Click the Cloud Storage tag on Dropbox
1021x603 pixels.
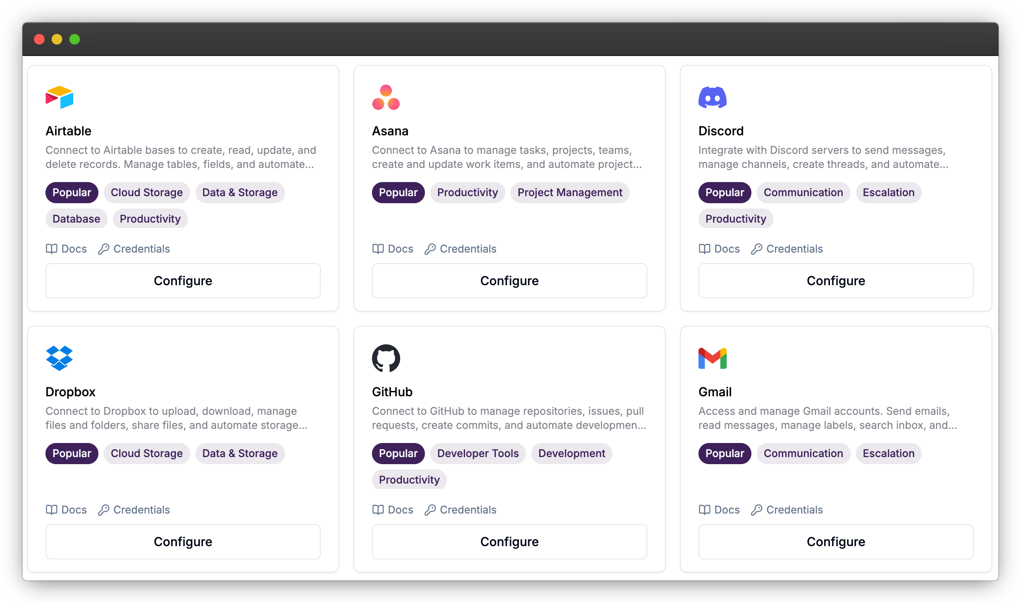tap(146, 454)
